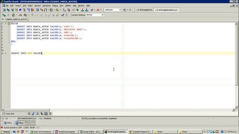Click the Modified status indicator
The image size is (239, 134).
tap(47, 118)
